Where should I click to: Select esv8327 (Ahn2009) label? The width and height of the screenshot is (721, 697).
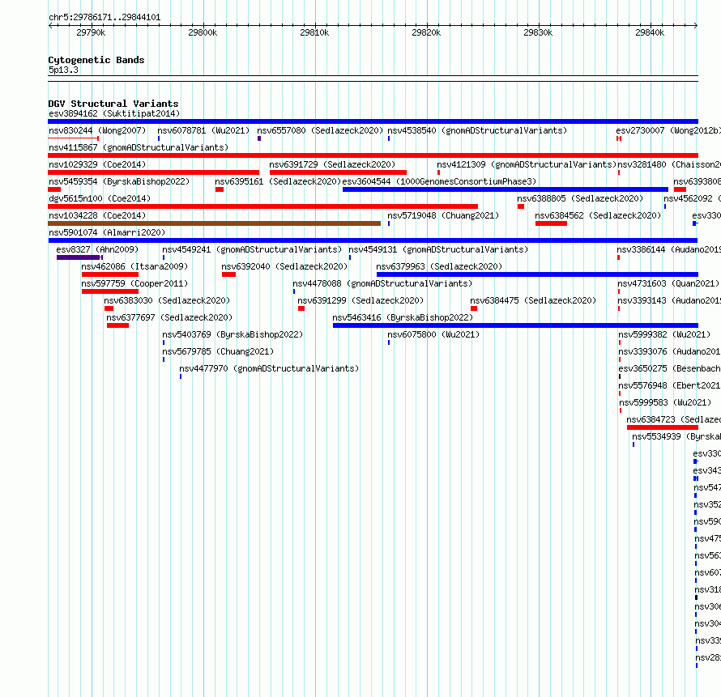[x=97, y=249]
